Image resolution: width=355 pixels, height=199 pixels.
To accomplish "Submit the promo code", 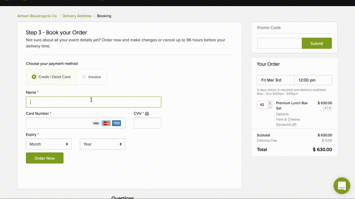I will tap(316, 43).
